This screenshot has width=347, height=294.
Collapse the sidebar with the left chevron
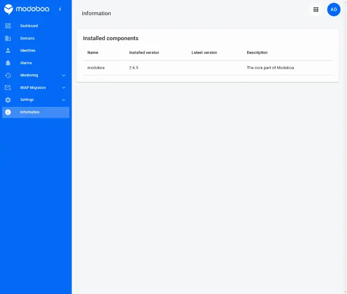[60, 9]
